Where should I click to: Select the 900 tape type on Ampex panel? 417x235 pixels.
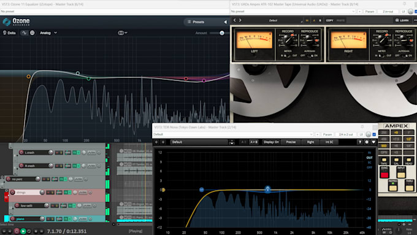click(x=384, y=146)
